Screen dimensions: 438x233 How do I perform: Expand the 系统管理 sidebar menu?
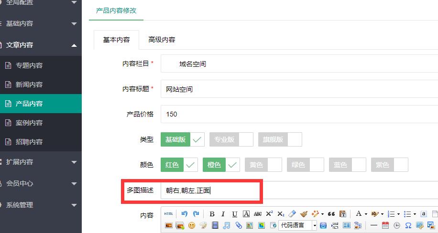coord(41,205)
